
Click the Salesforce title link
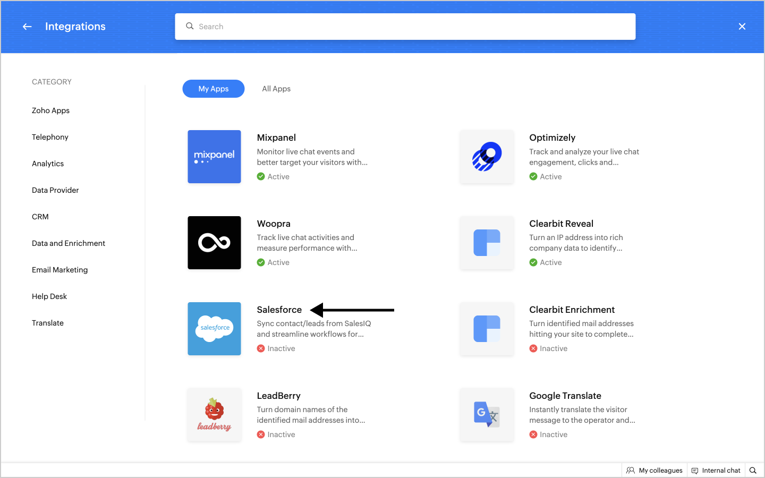279,310
